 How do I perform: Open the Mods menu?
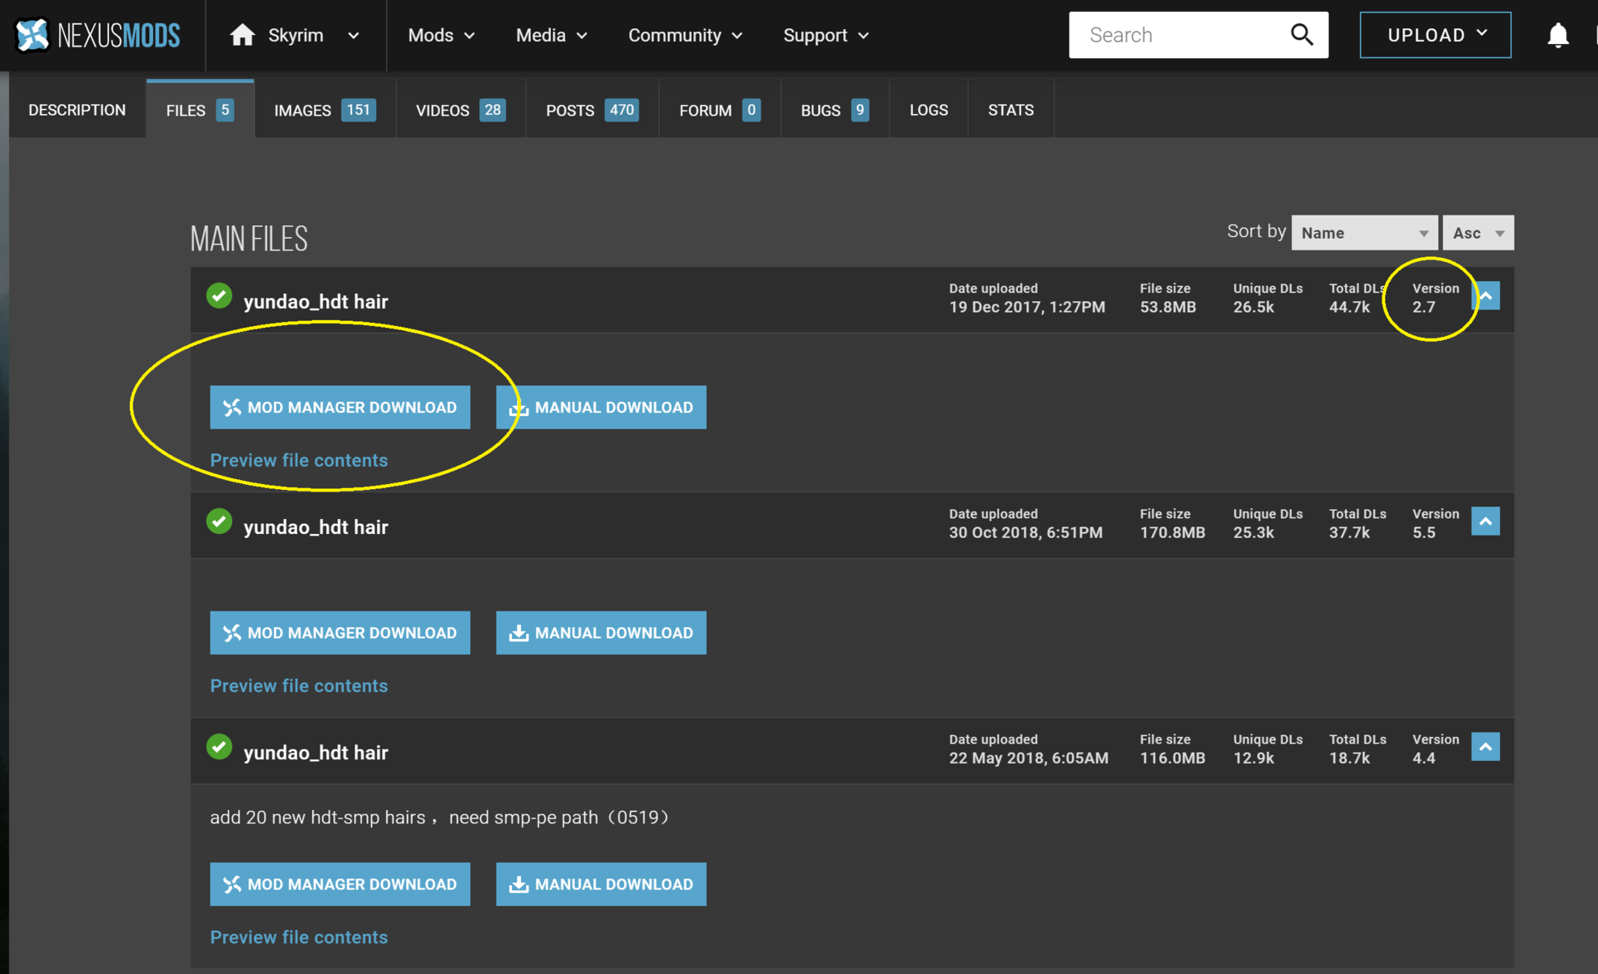[441, 36]
